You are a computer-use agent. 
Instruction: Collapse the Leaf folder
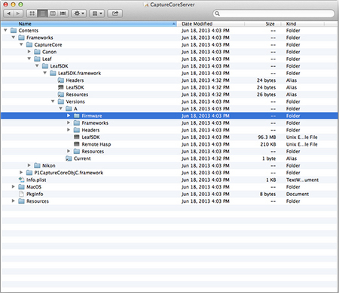click(x=29, y=59)
